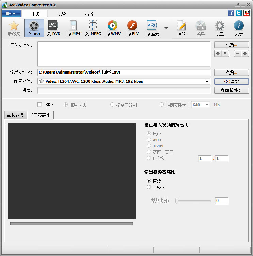Click the 进度 progress bar
The height and width of the screenshot is (256, 253).
pos(124,90)
